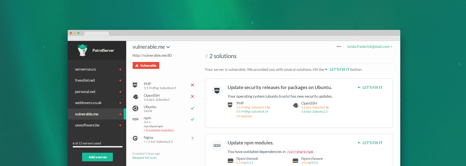Screen dimensions: 466x166
Task: Click target version 5.5.9+dfsg-1ubuntu4.14
Action: click(x=252, y=111)
